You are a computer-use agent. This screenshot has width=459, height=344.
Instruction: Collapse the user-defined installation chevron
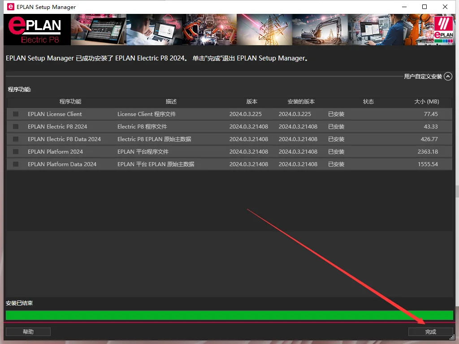448,77
